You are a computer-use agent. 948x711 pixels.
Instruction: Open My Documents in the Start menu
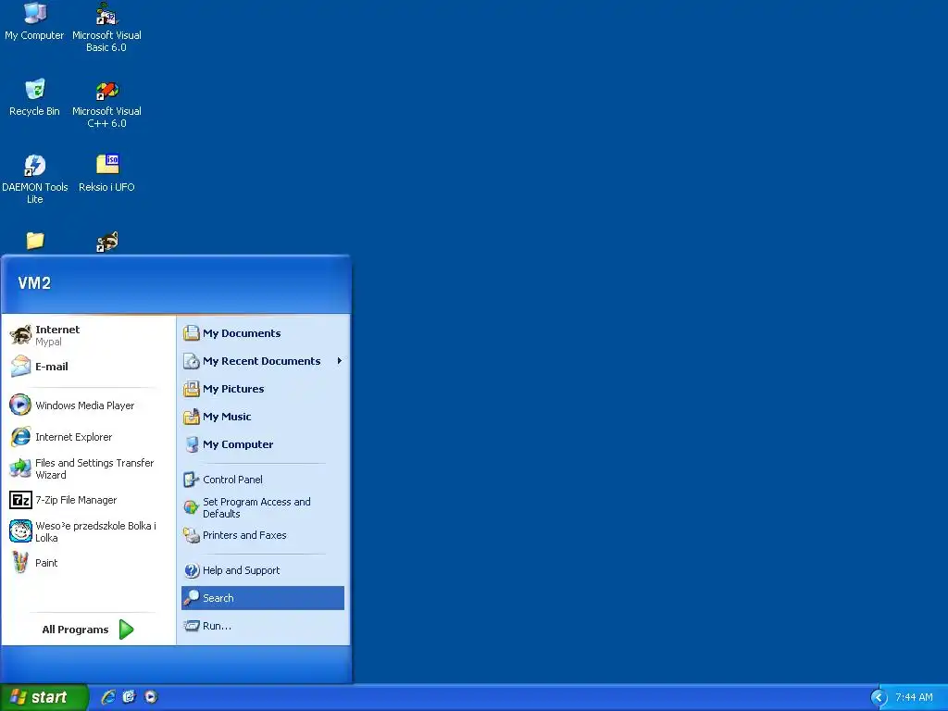(262, 333)
